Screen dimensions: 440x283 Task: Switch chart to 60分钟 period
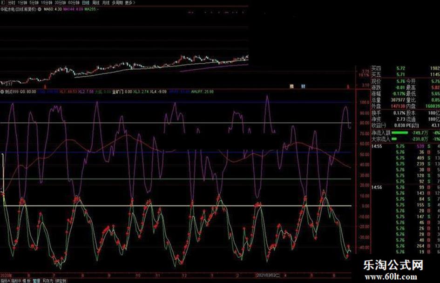point(74,2)
